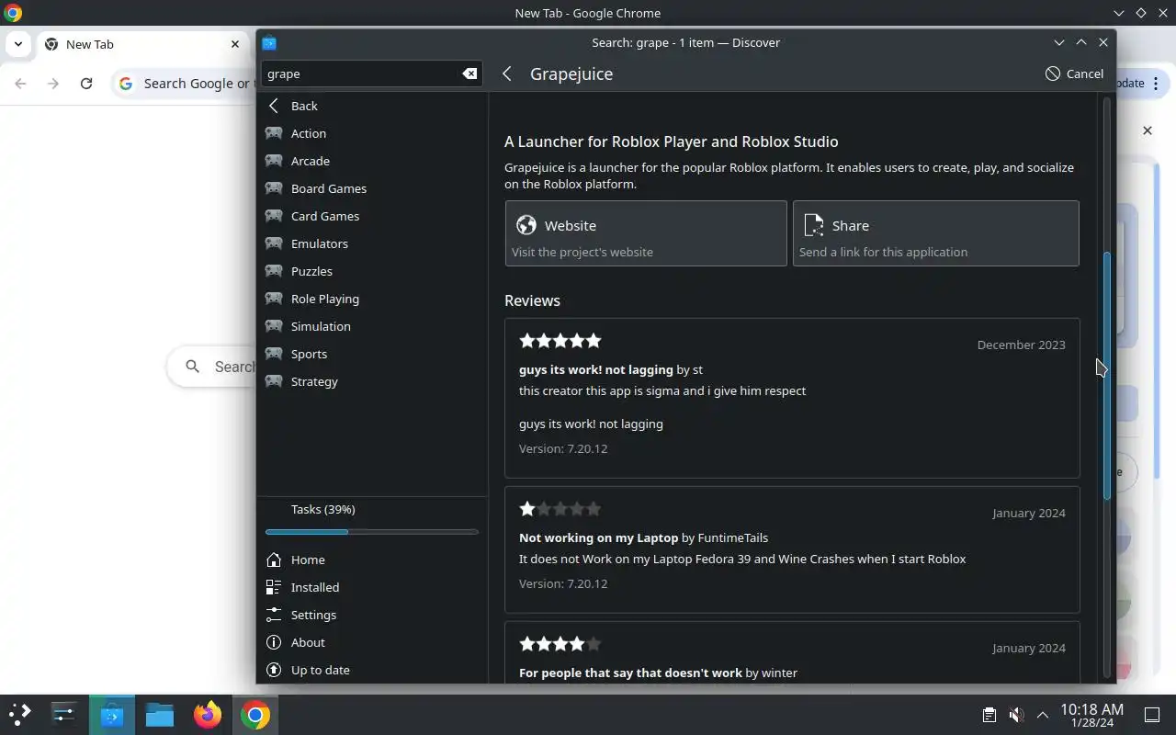Click the About info icon
The height and width of the screenshot is (735, 1176).
pos(273,642)
